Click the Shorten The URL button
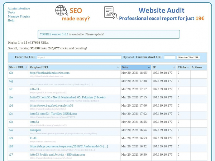 coord(188,57)
